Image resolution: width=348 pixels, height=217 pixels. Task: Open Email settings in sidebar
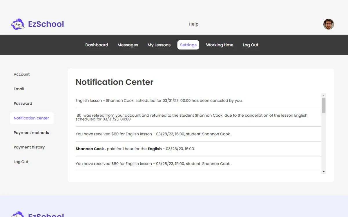(19, 89)
